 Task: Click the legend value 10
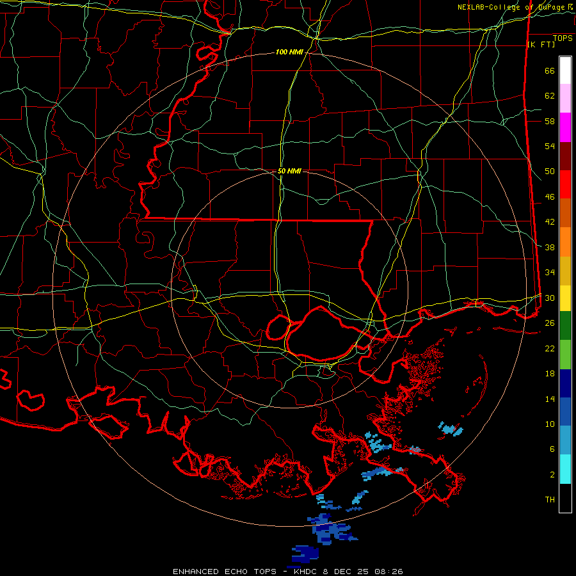click(550, 424)
